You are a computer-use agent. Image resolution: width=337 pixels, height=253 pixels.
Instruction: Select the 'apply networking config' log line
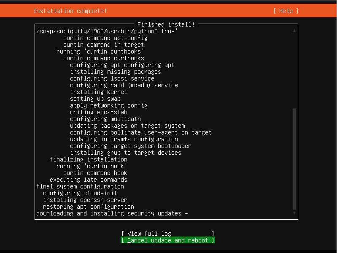108,105
